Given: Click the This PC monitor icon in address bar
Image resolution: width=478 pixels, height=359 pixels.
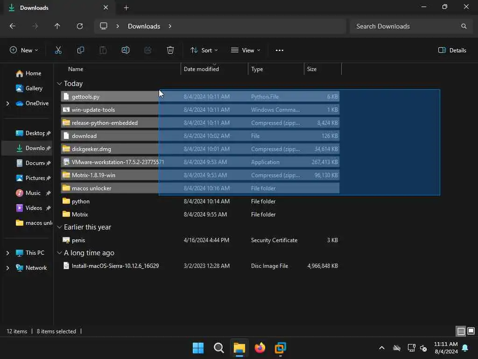Looking at the screenshot, I should point(104,26).
